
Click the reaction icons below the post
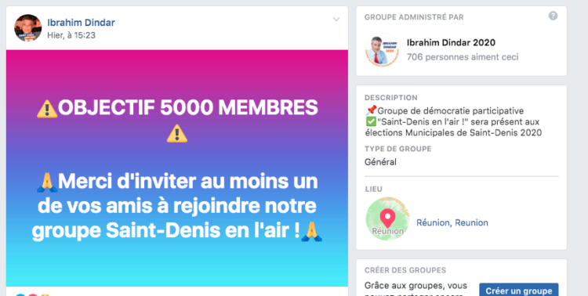pos(32,294)
